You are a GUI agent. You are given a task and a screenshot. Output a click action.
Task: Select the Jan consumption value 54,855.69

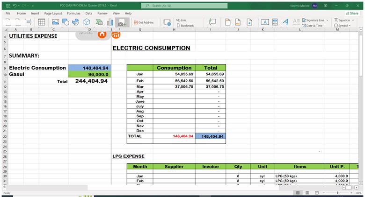click(x=174, y=74)
